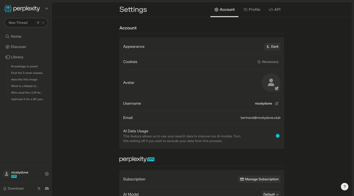The height and width of the screenshot is (196, 354).
Task: Switch to the API tab
Action: (274, 9)
